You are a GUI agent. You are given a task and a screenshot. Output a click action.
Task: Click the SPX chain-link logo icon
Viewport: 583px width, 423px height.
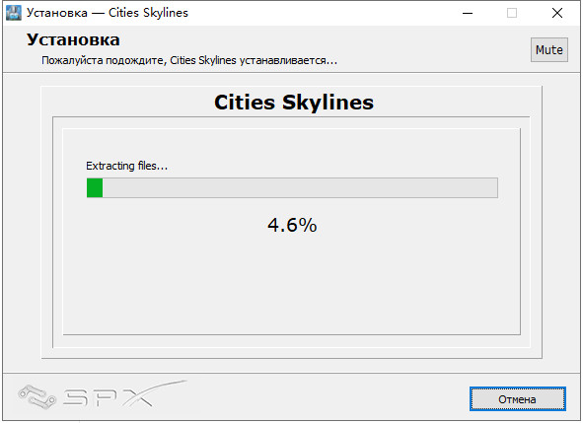tap(37, 397)
